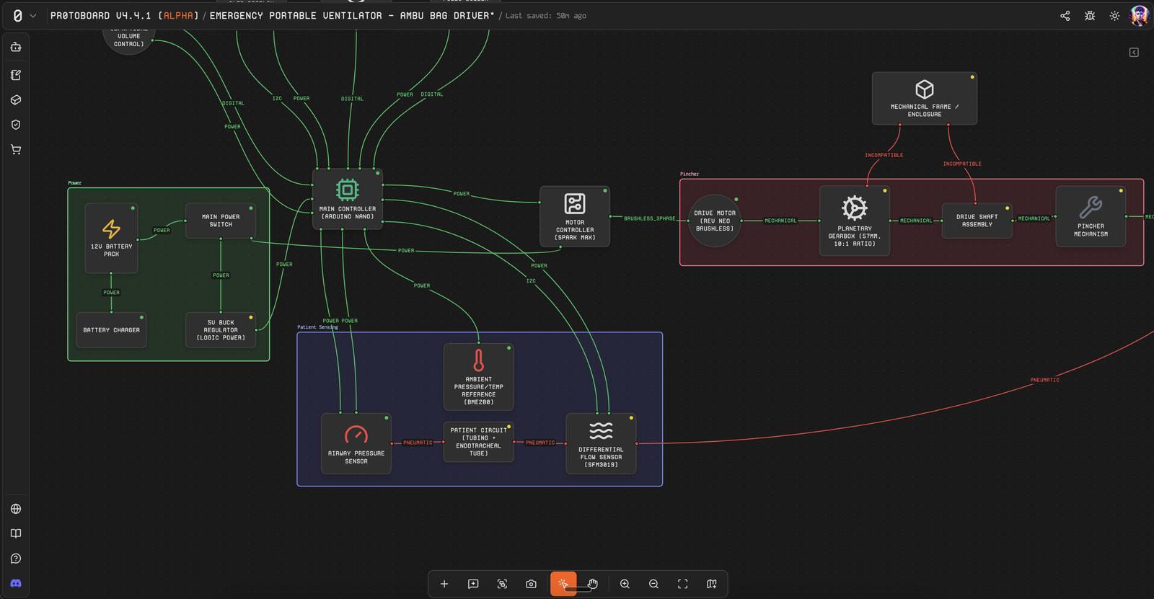Viewport: 1154px width, 599px height.
Task: Open the Protoboard logo dropdown menu
Action: pyautogui.click(x=24, y=16)
